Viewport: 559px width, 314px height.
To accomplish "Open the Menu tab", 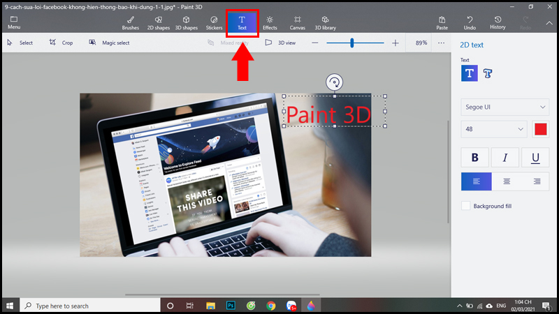I will (x=14, y=22).
